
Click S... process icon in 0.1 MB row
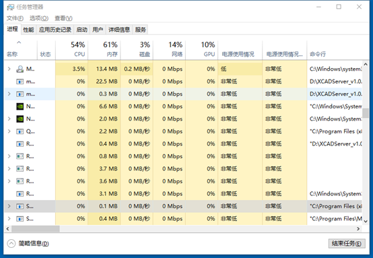point(20,206)
